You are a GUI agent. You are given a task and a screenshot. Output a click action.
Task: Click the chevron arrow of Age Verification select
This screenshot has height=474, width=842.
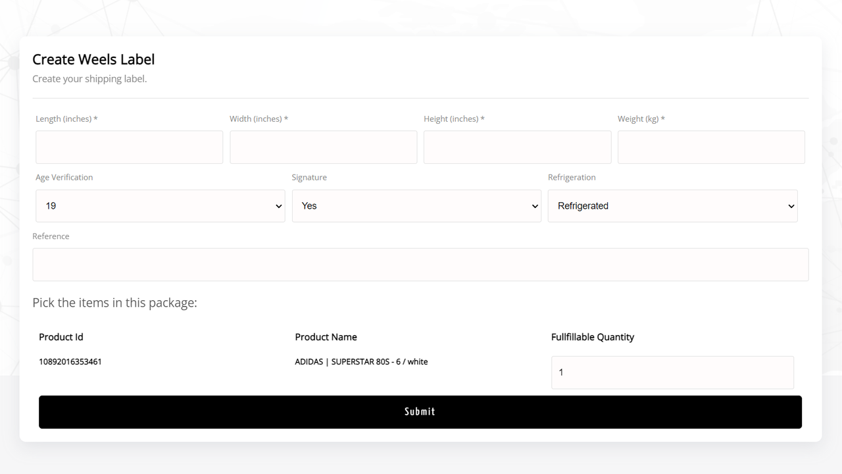[x=278, y=207]
